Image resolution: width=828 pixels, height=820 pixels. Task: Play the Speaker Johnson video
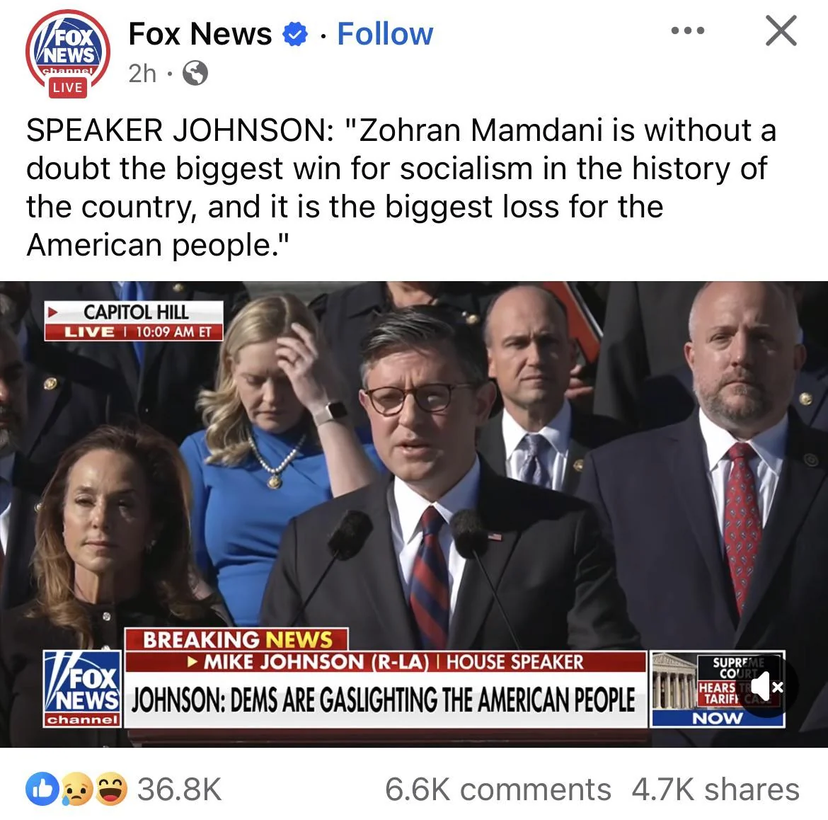[x=414, y=513]
